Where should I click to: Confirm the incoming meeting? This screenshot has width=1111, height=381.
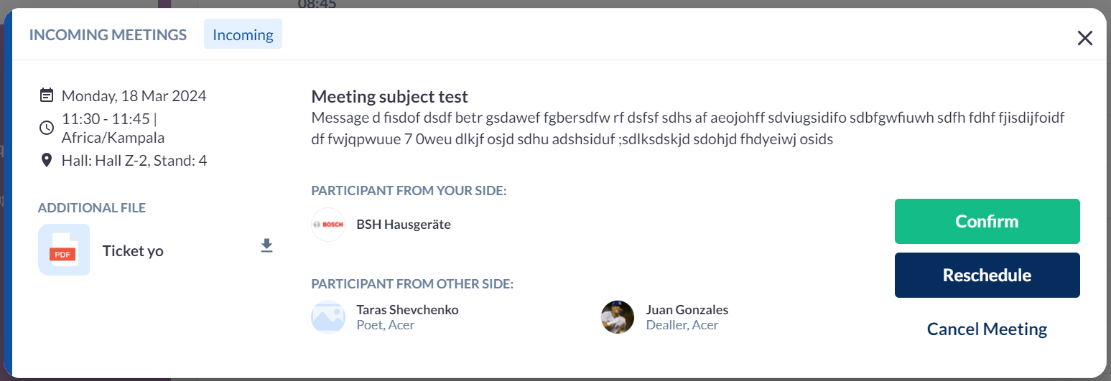987,222
